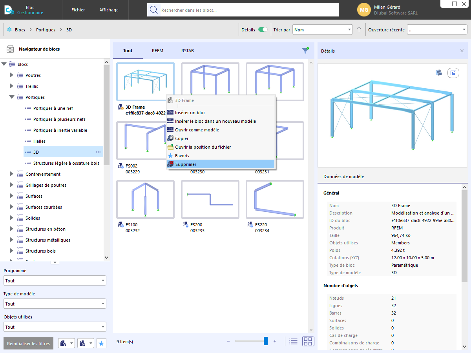Click the MG user avatar

click(x=364, y=10)
